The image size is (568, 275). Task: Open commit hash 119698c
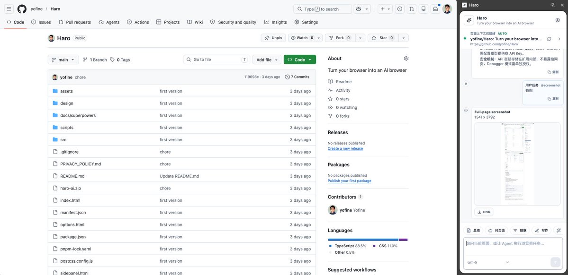click(x=252, y=77)
